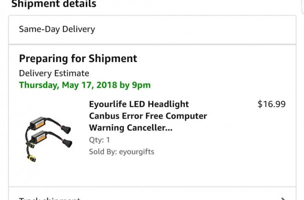The height and width of the screenshot is (200, 304).
Task: Tap the Delivery Estimate label
Action: click(x=54, y=73)
